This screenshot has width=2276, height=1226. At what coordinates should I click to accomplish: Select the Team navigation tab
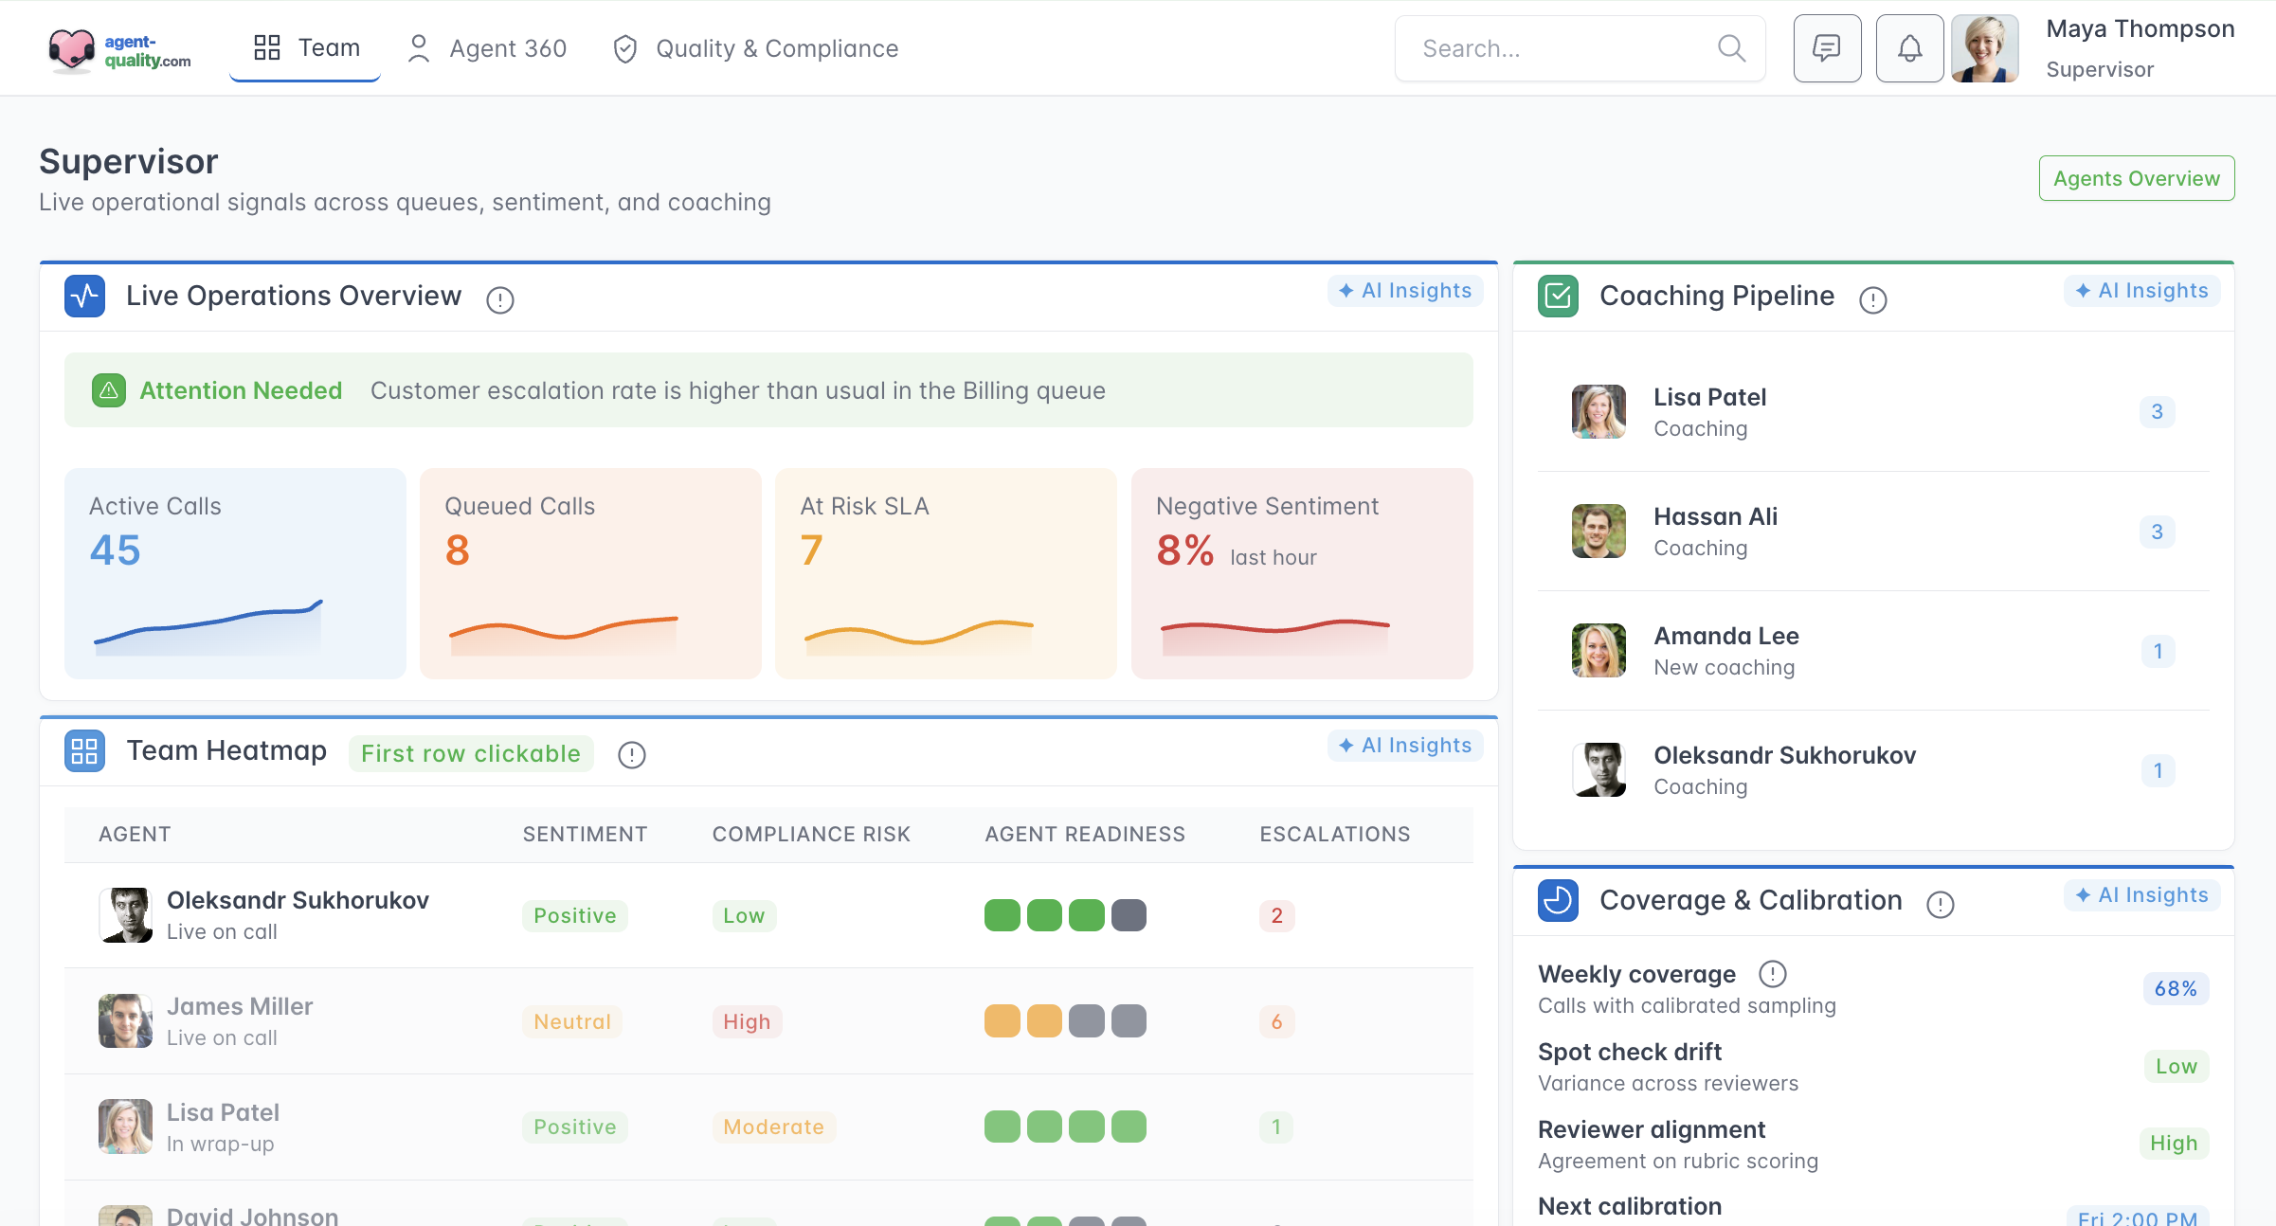click(306, 48)
